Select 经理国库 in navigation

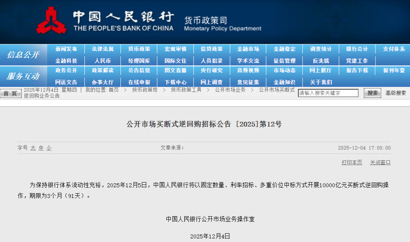click(139, 61)
